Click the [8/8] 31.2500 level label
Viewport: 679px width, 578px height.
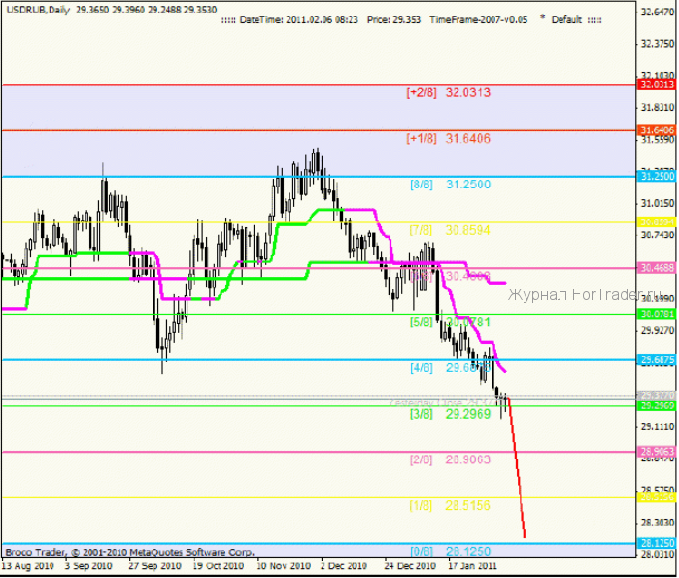tap(451, 185)
